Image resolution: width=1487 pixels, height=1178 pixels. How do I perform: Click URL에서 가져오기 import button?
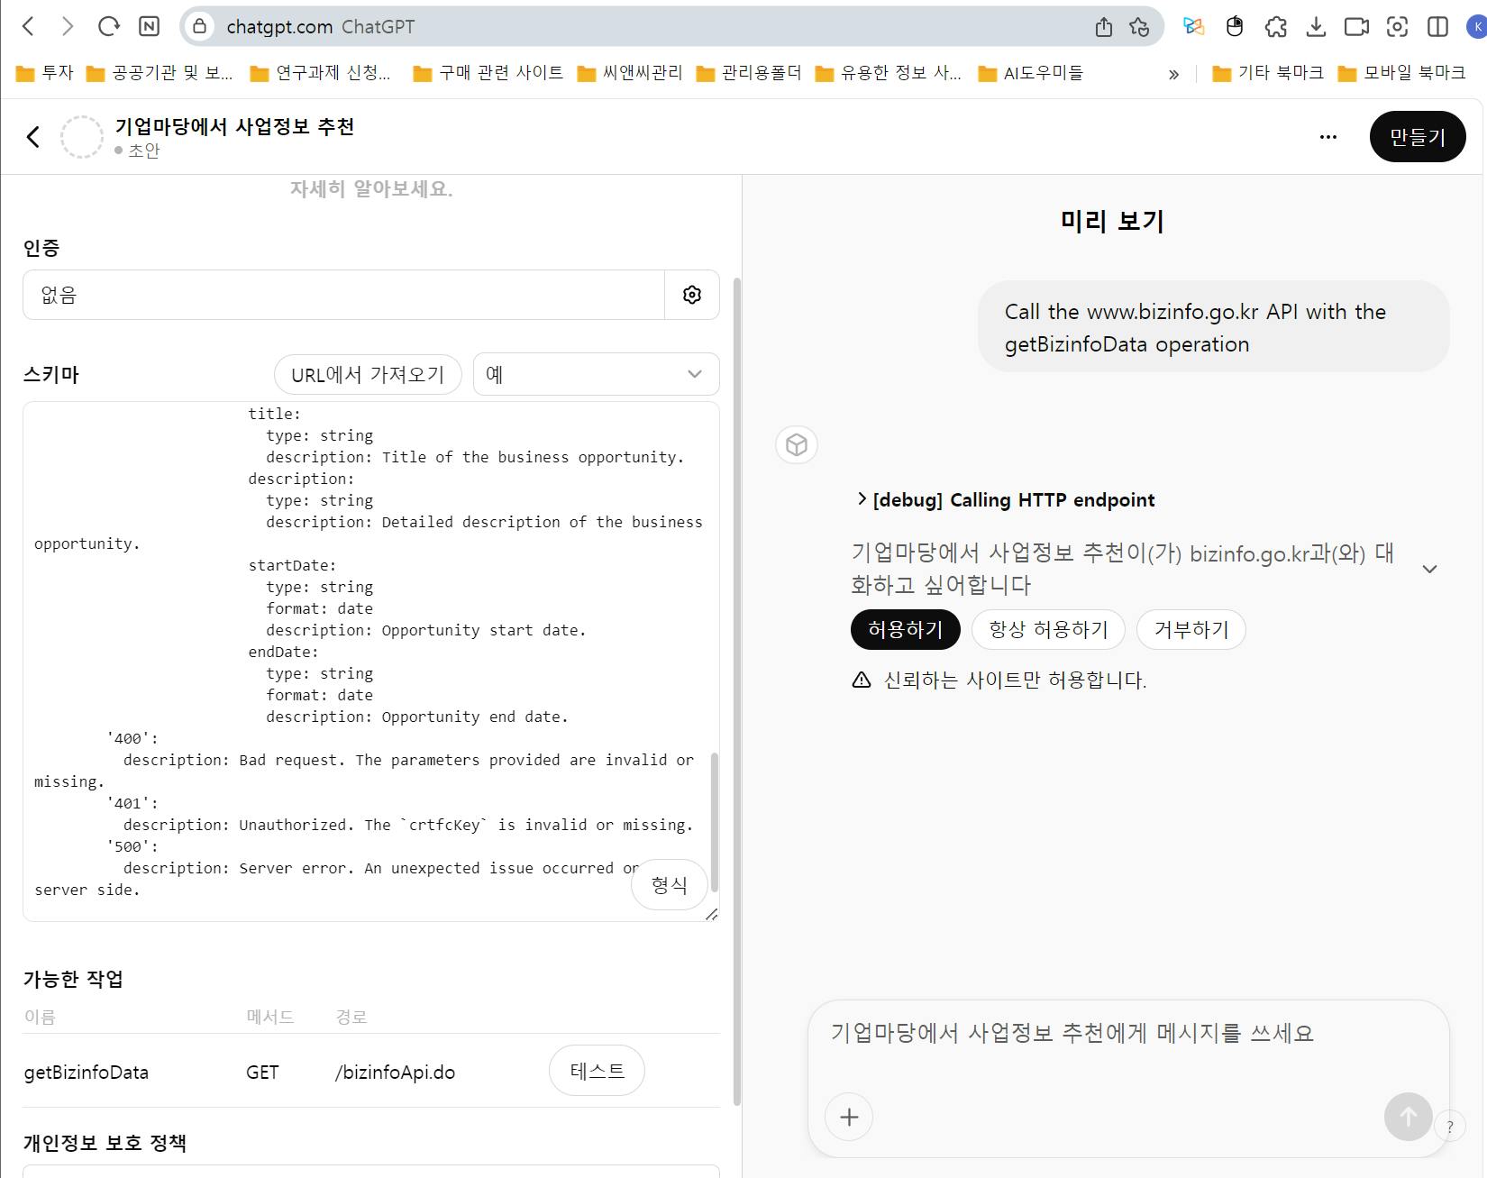point(368,374)
